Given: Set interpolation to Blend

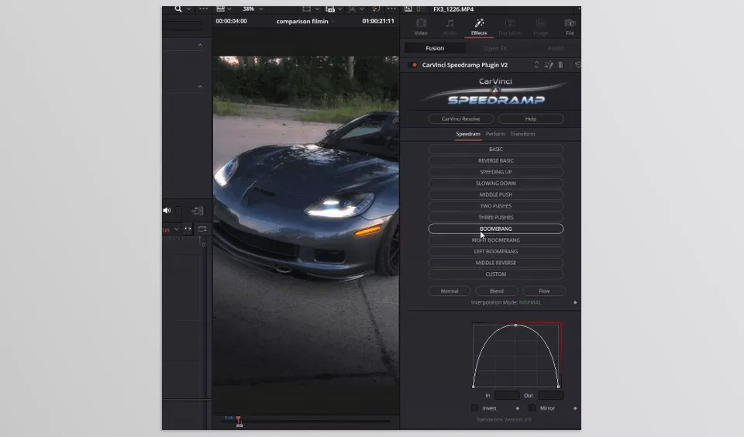Looking at the screenshot, I should coord(496,291).
